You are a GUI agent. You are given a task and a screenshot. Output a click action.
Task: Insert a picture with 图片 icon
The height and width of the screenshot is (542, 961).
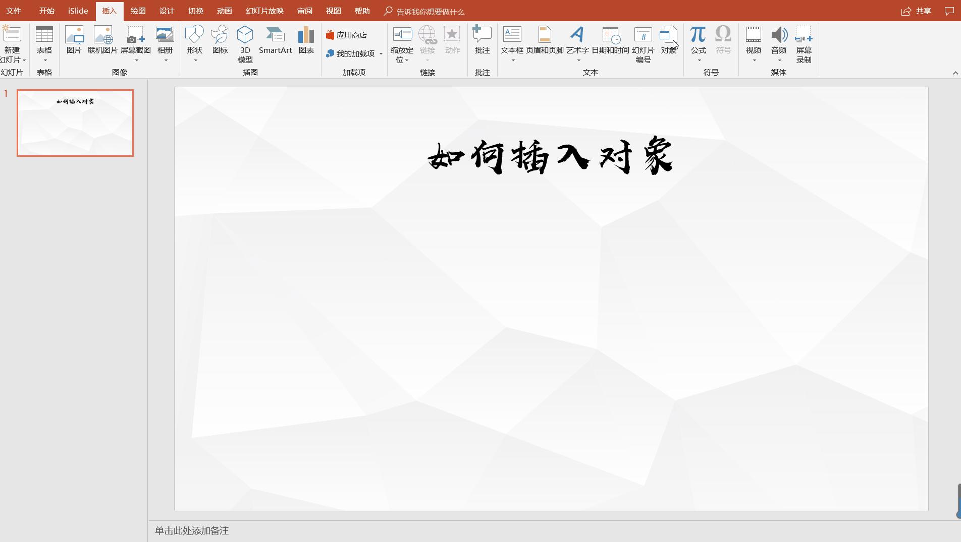point(74,40)
